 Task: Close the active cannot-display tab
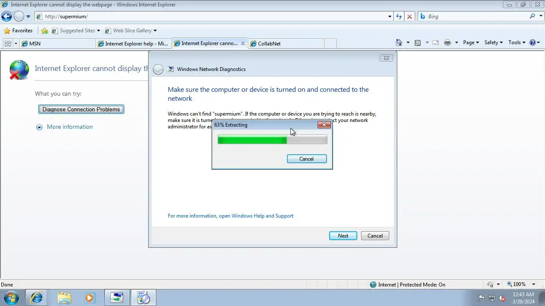243,43
